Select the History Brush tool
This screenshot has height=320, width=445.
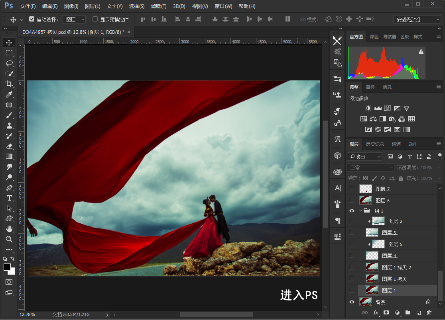tap(9, 136)
